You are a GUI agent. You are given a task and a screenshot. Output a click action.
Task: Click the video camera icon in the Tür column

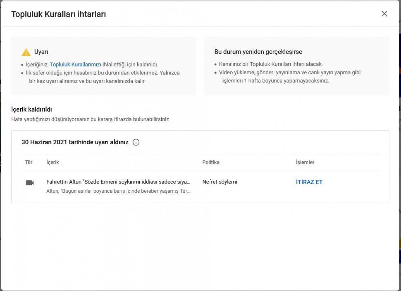tap(30, 183)
